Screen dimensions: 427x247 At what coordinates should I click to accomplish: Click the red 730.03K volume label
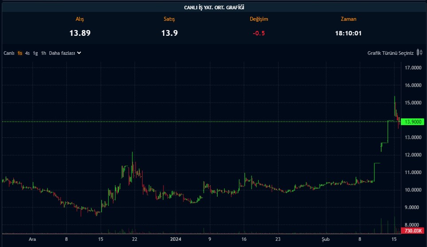click(x=412, y=231)
